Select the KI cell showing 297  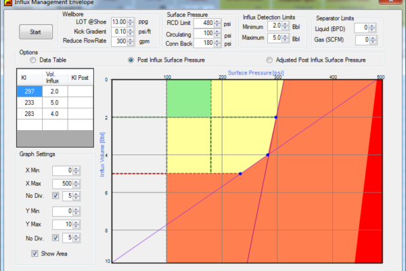click(x=30, y=91)
